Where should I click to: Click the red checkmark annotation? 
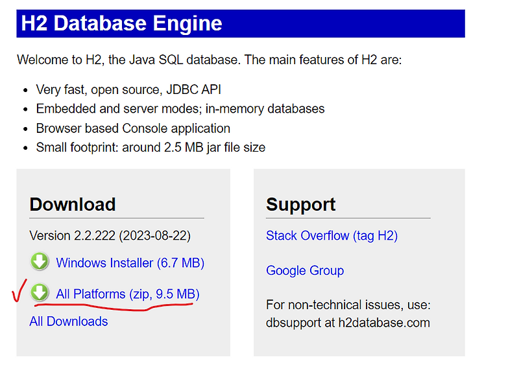click(x=18, y=290)
